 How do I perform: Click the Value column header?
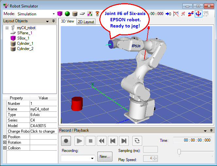[43, 98]
